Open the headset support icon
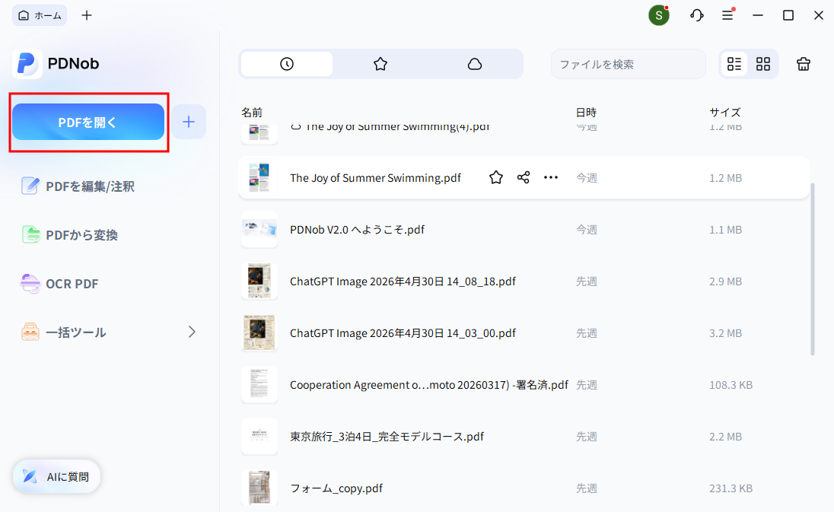Viewport: 834px width, 512px height. (x=697, y=15)
